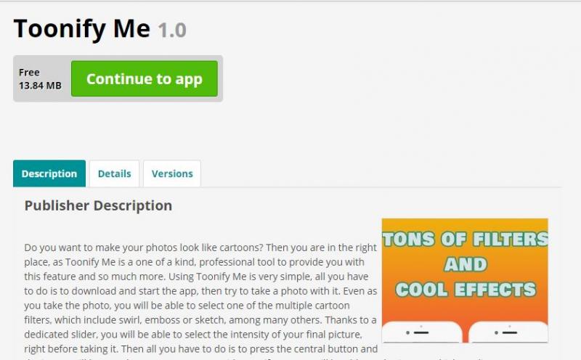Select the active Description tab
581x360 pixels.
coord(49,173)
